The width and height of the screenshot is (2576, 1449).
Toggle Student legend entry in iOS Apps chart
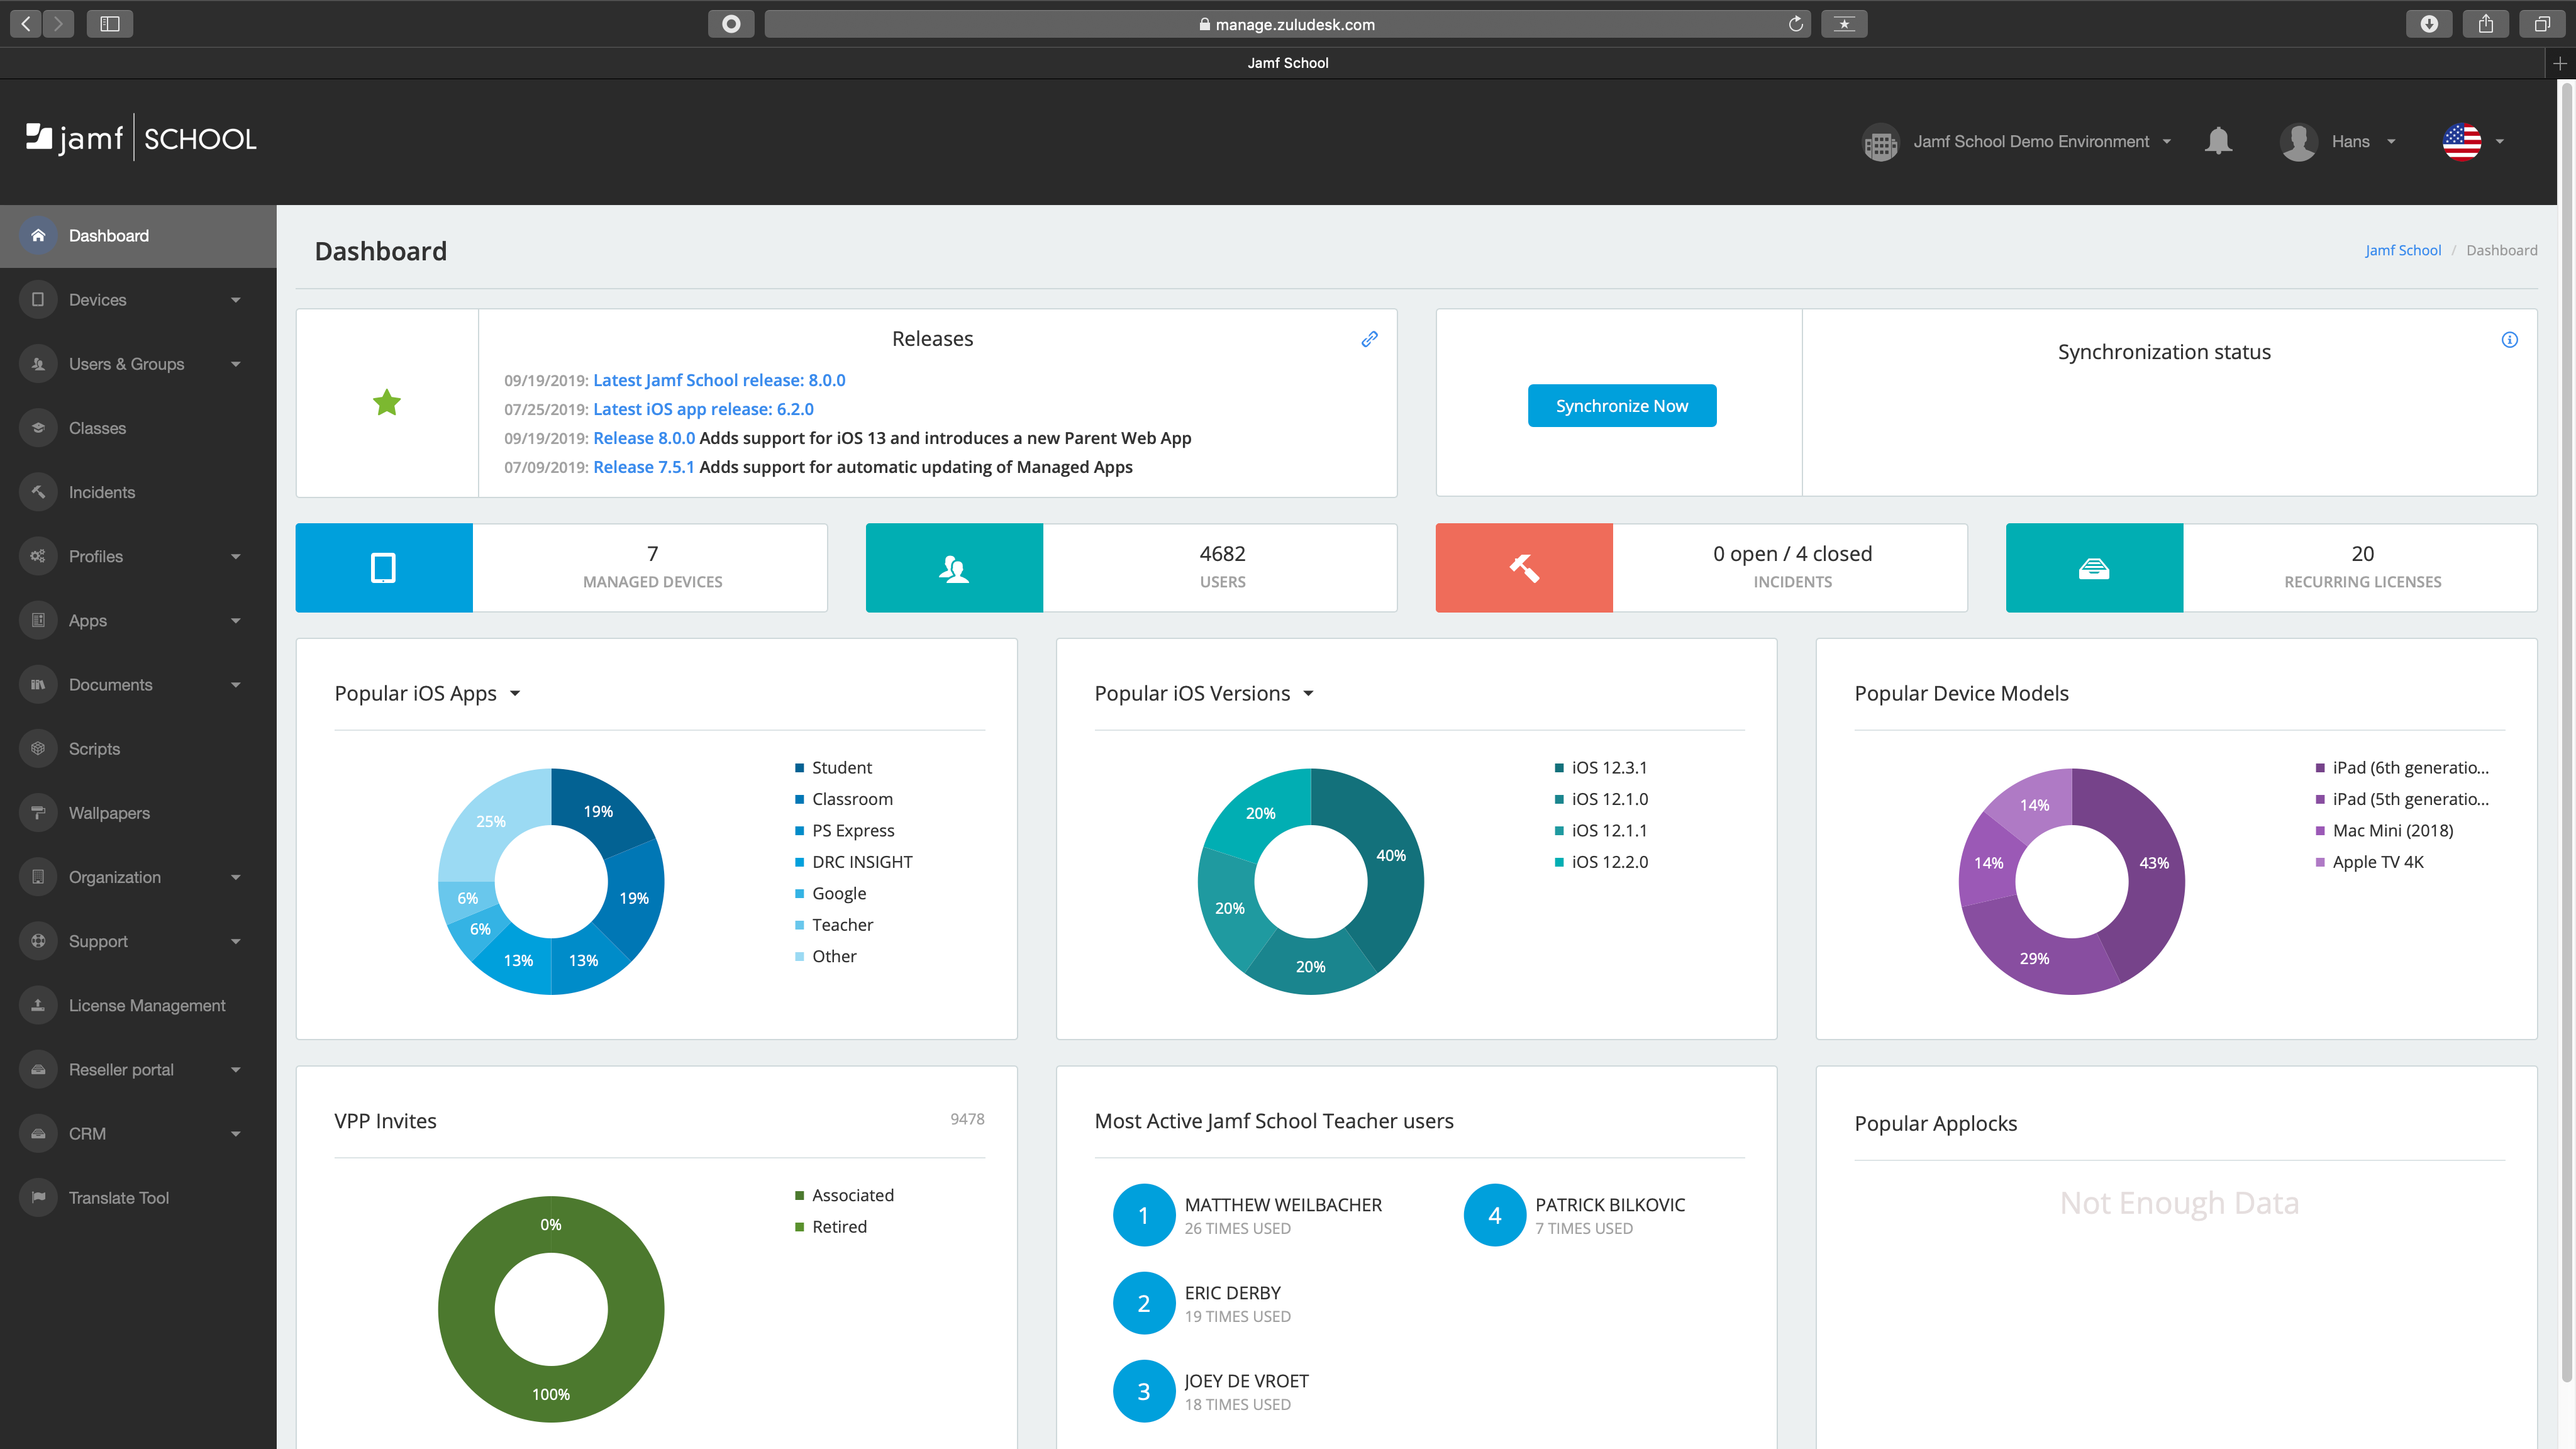tap(833, 768)
